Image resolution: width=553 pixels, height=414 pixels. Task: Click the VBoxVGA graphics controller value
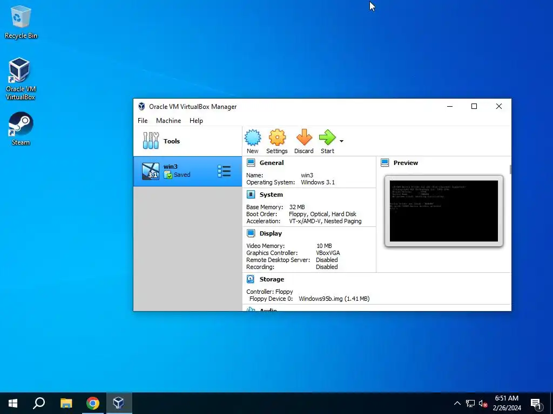[328, 253]
